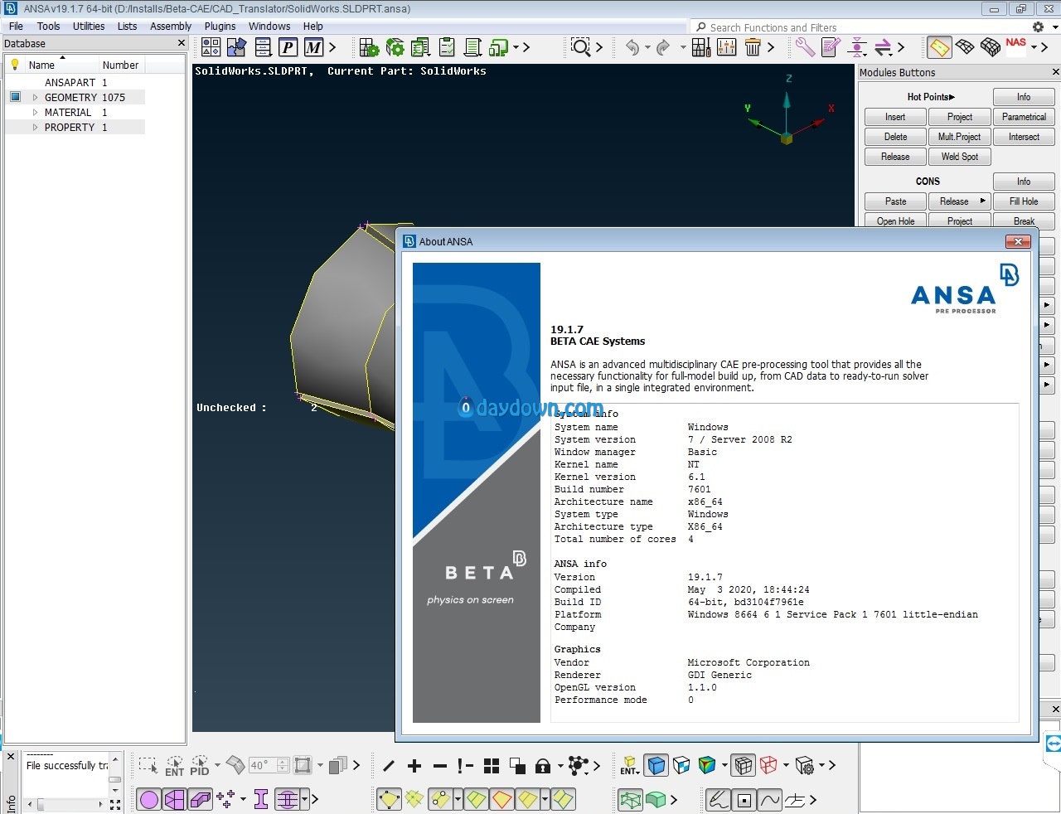Click the Undo arrow icon

coord(632,47)
